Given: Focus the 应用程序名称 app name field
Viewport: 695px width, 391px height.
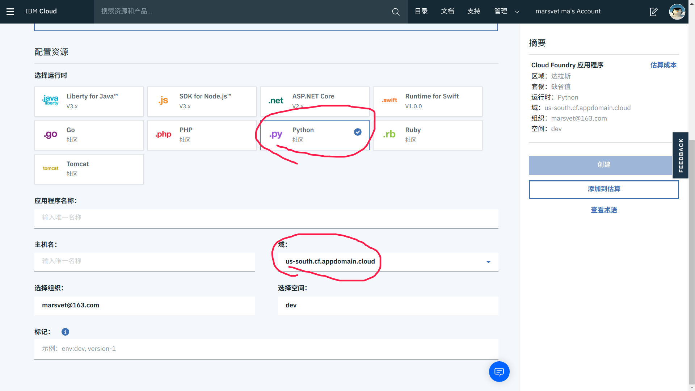Looking at the screenshot, I should (x=266, y=218).
